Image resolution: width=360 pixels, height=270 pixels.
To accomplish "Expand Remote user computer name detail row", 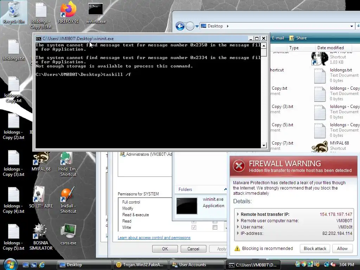I will point(238,220).
